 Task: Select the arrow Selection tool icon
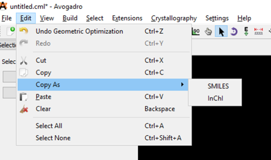pyautogui.click(x=221, y=31)
